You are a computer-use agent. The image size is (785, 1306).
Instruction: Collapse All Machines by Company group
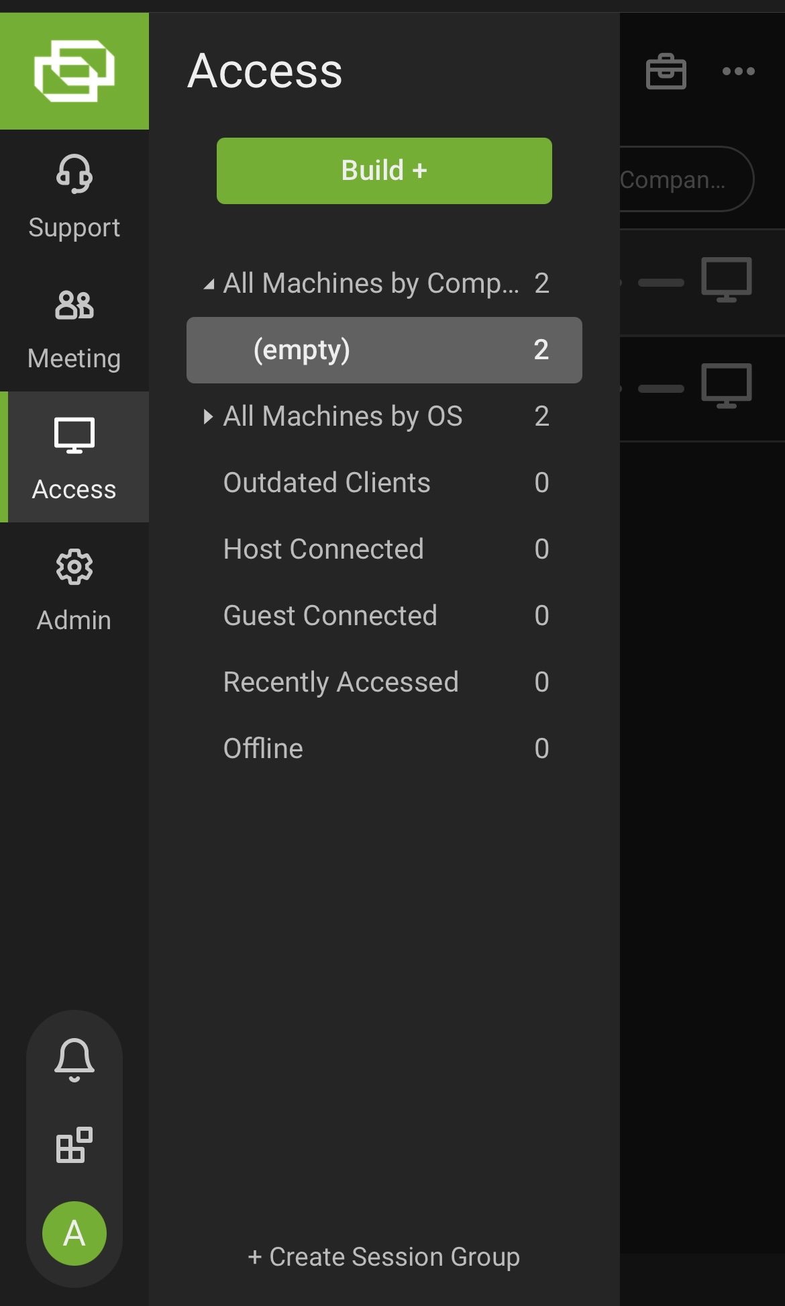[x=209, y=284]
